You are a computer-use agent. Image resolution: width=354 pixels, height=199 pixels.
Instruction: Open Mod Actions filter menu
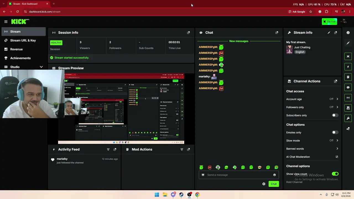tap(182, 150)
